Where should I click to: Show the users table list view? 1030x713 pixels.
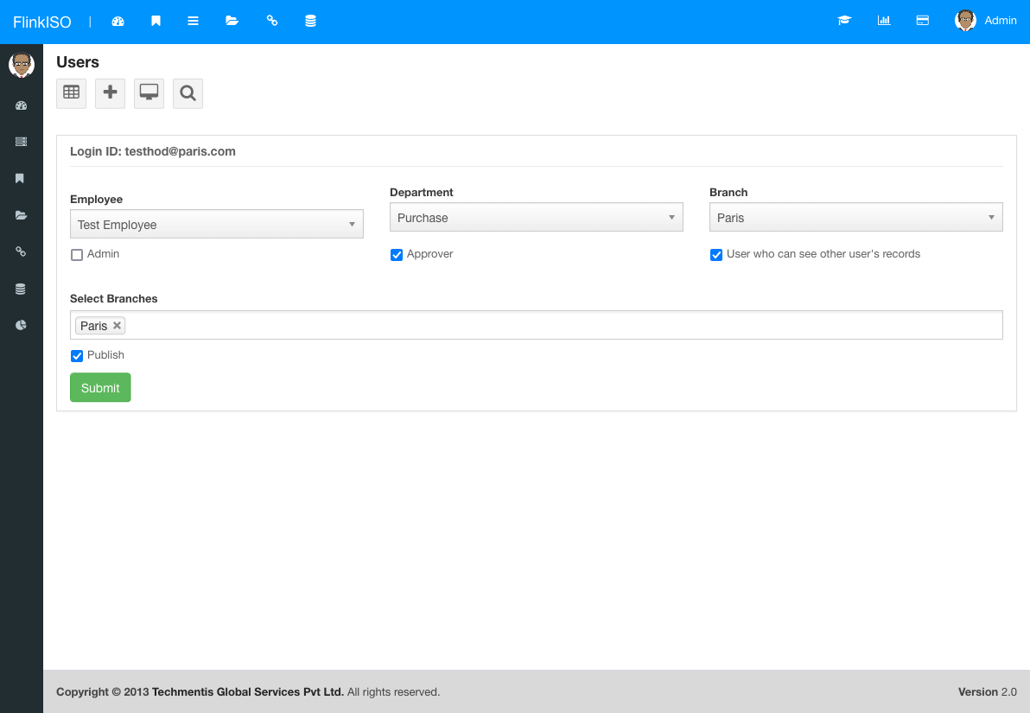pyautogui.click(x=72, y=93)
